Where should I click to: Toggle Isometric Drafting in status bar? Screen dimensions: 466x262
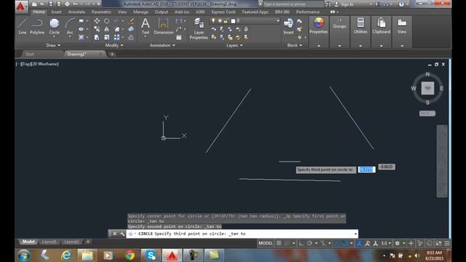[323, 243]
